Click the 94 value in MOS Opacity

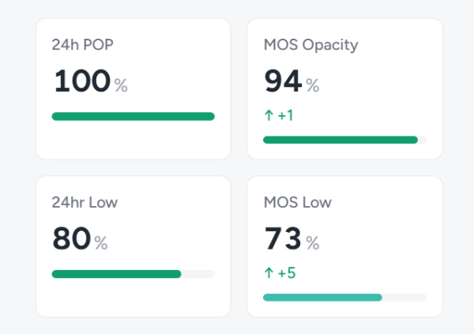tap(282, 81)
